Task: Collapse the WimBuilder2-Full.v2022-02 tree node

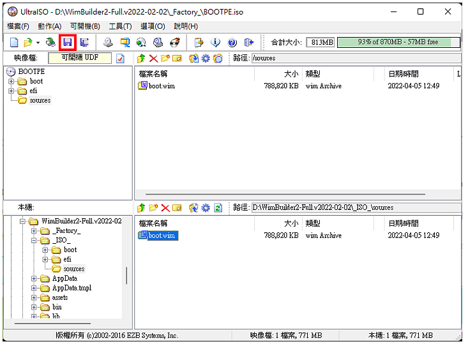Action: (22, 221)
